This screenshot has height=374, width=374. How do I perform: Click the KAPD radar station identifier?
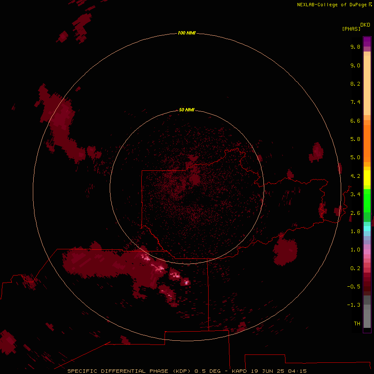coord(239,371)
